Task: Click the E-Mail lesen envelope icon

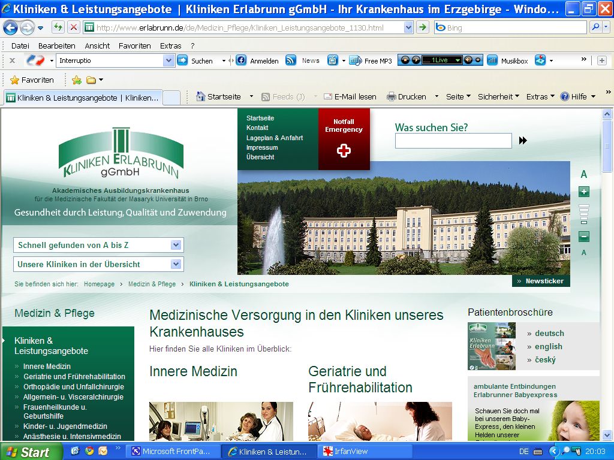Action: click(x=328, y=96)
